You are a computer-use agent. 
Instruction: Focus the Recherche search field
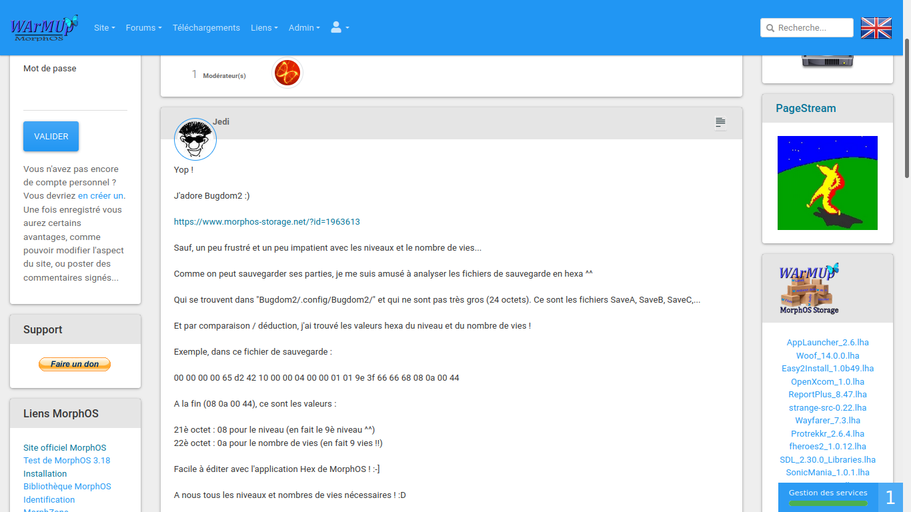coord(807,28)
